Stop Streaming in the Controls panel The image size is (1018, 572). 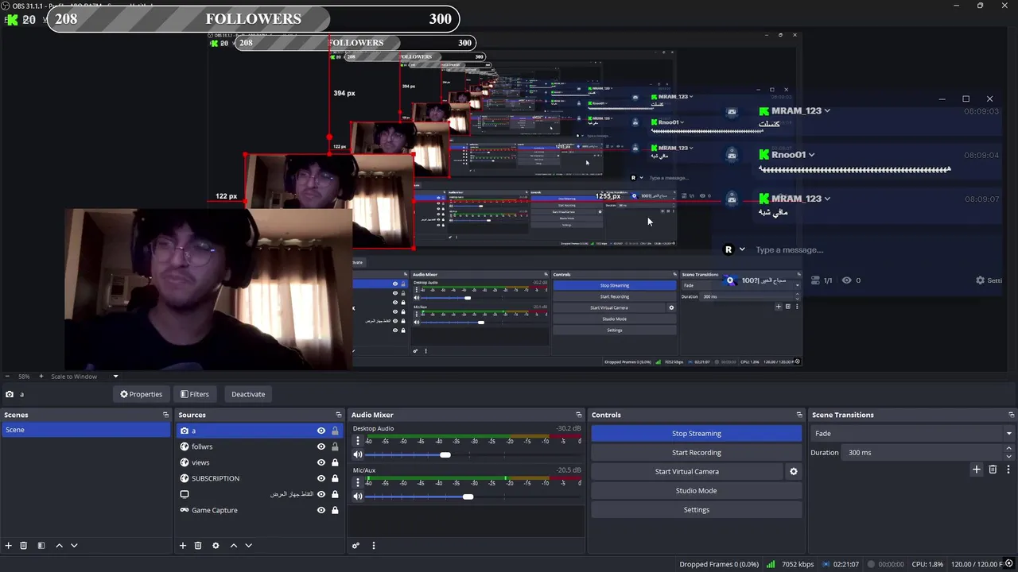[696, 434]
